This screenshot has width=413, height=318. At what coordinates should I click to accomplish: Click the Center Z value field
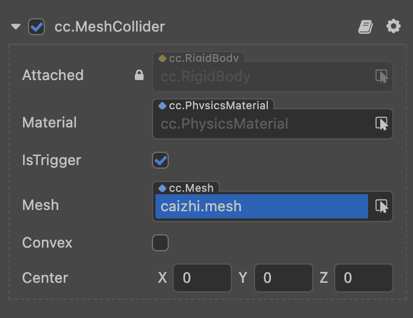click(x=363, y=278)
